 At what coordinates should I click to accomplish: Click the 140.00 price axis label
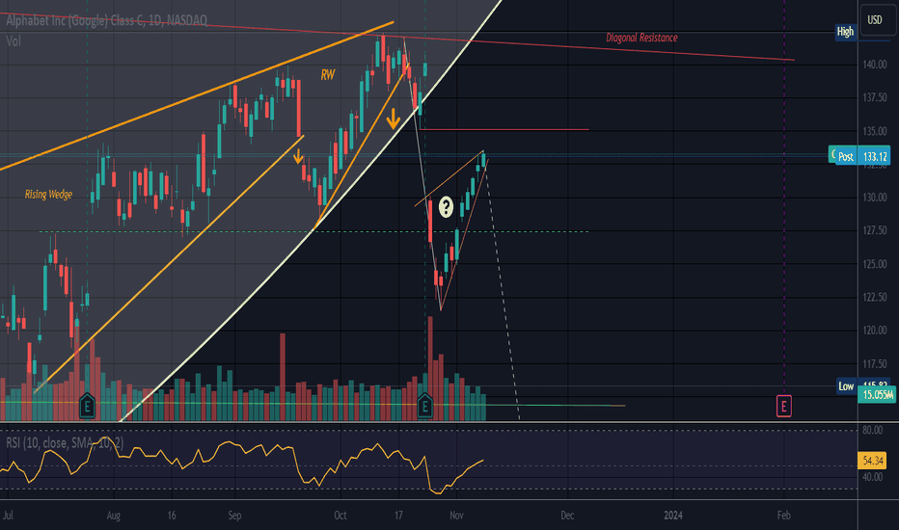tap(875, 65)
